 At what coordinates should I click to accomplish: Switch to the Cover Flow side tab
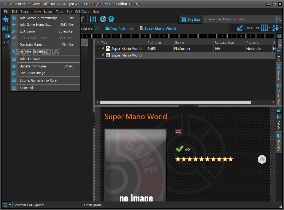(279, 94)
